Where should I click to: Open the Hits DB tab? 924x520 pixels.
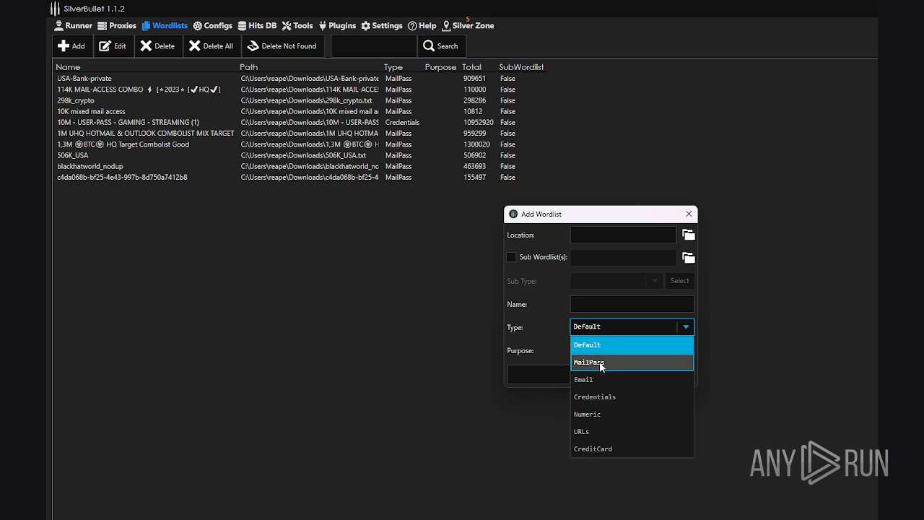pos(257,25)
